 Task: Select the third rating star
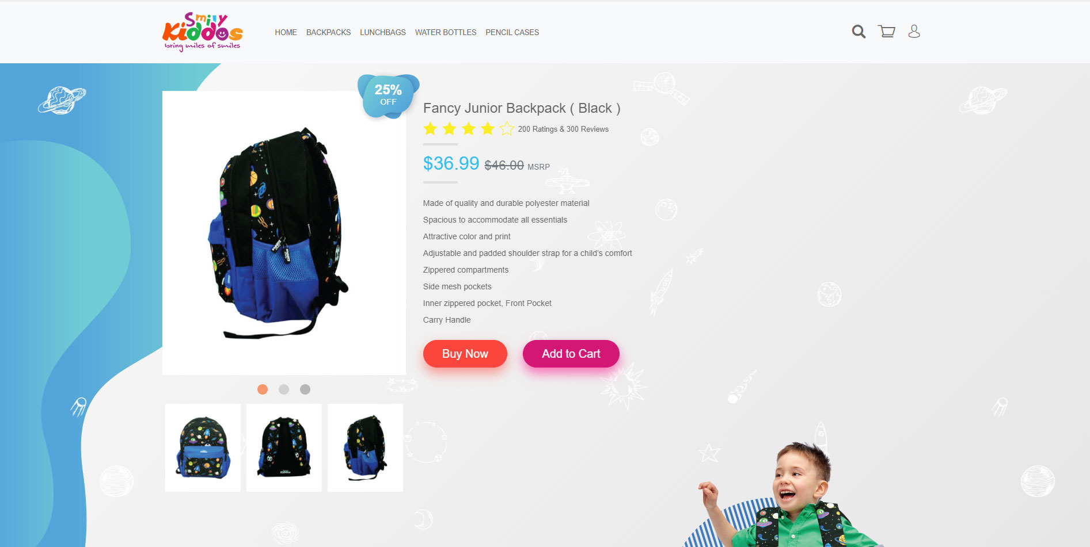coord(469,128)
